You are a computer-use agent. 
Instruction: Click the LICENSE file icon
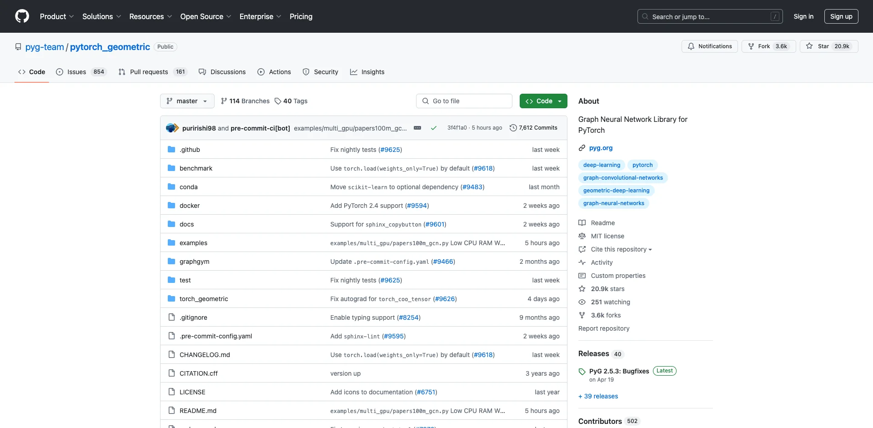(171, 392)
